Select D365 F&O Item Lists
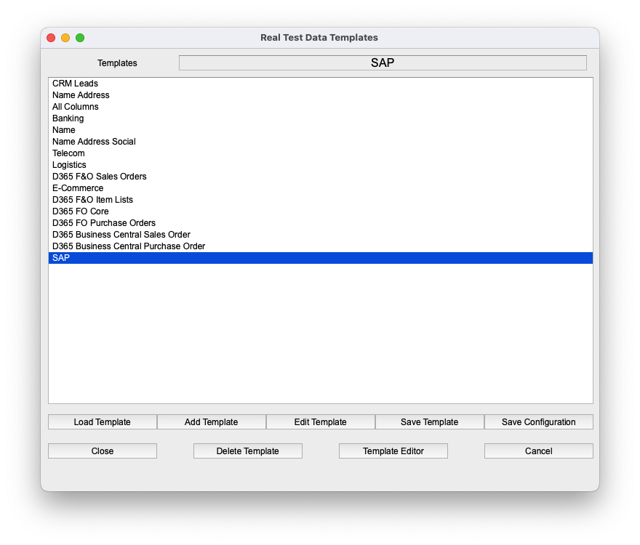This screenshot has width=640, height=545. click(321, 200)
